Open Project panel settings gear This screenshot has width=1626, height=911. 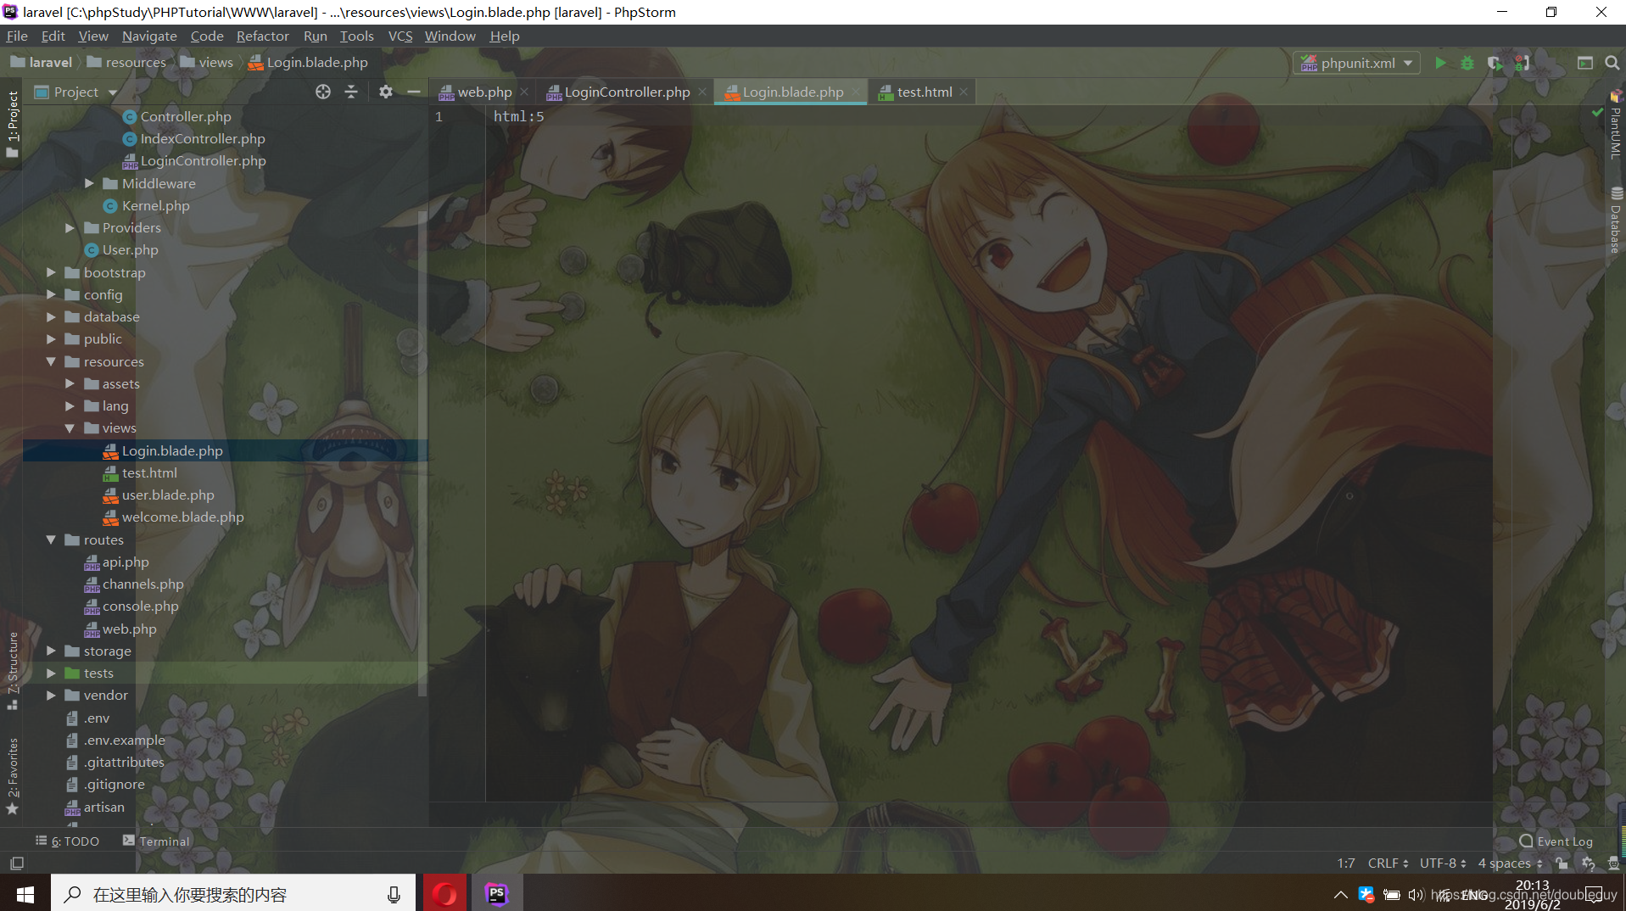(x=386, y=92)
